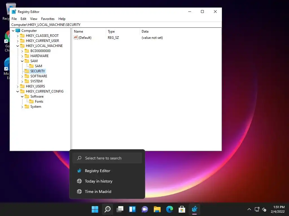289x216 pixels.
Task: Expand the HKEY_USERS key
Action: point(18,87)
